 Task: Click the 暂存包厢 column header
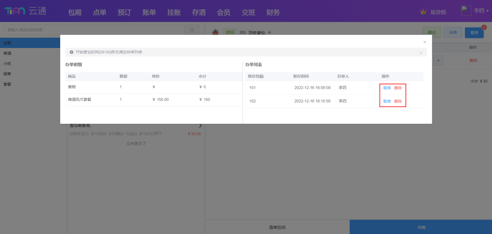pyautogui.click(x=256, y=77)
